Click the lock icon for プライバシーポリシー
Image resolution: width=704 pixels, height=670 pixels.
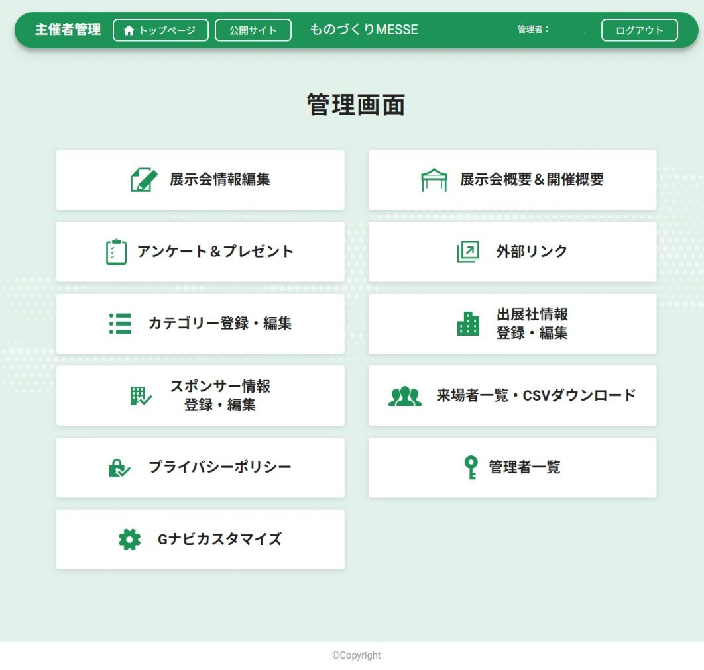click(119, 468)
